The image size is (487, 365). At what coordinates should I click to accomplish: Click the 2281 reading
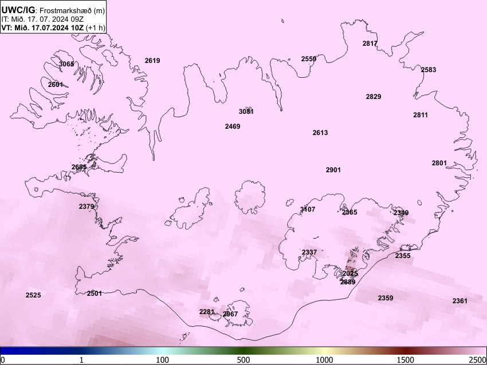pos(206,312)
